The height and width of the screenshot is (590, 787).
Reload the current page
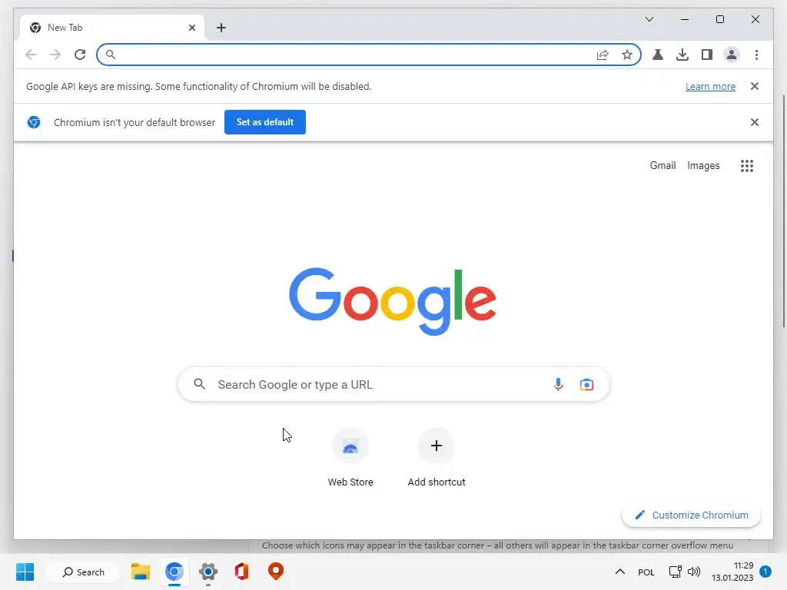(80, 55)
